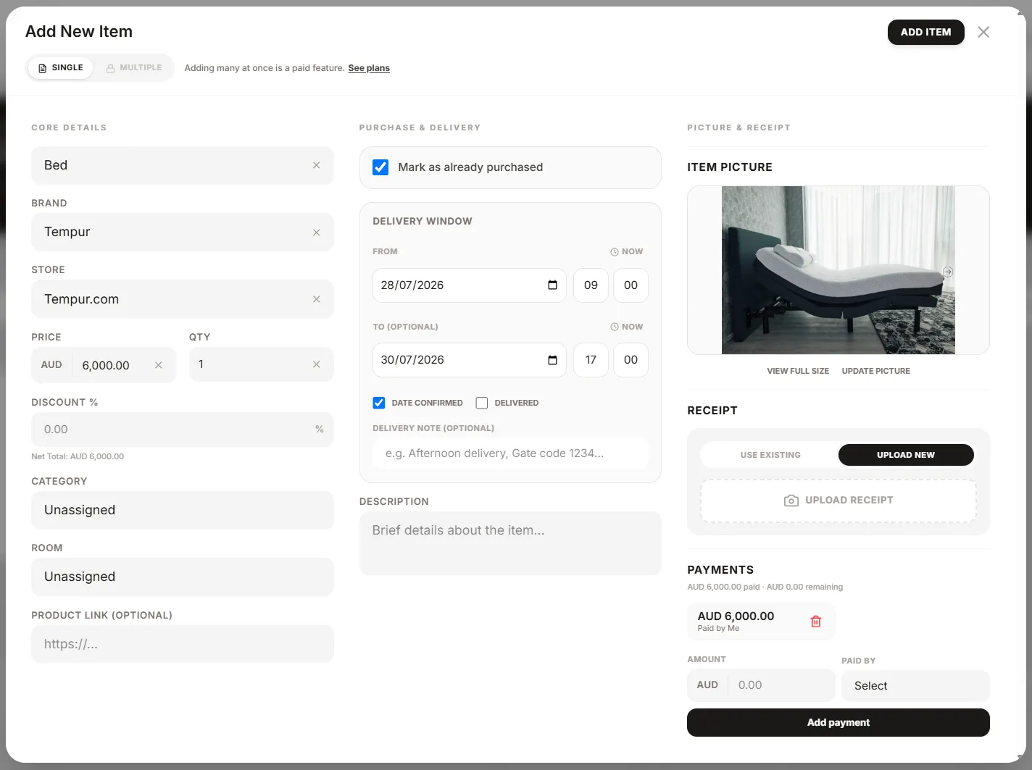Image resolution: width=1032 pixels, height=770 pixels.
Task: Click the To date 30/07/2026 field
Action: [470, 360]
